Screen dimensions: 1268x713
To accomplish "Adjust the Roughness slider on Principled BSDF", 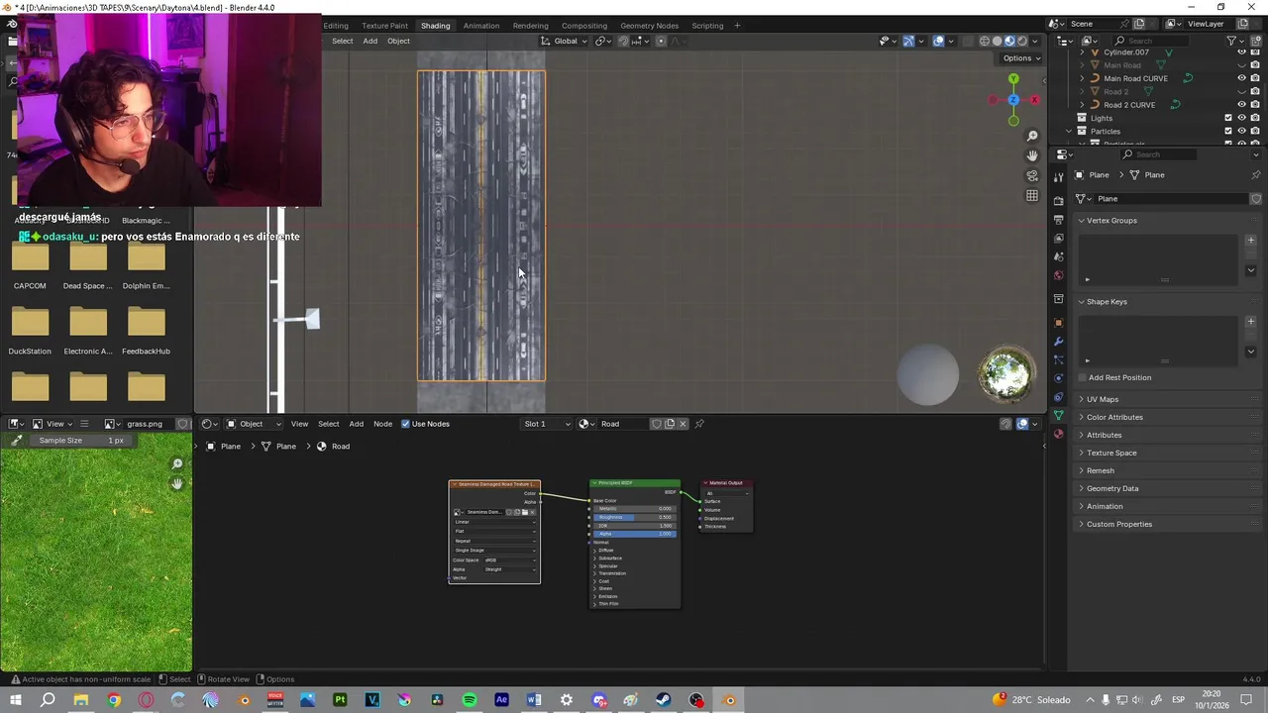I will click(634, 517).
